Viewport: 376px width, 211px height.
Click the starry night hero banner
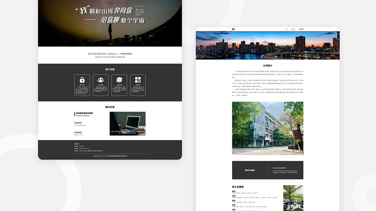coord(110,23)
